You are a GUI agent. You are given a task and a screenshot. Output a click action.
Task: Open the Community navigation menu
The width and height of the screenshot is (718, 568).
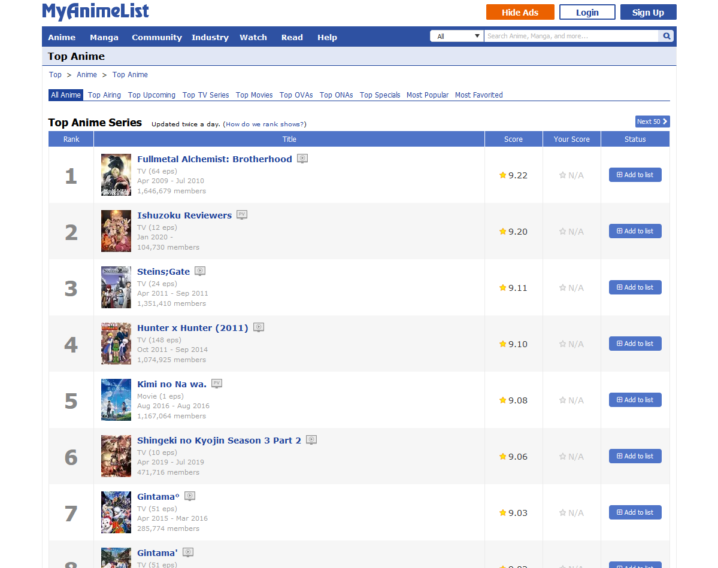point(157,38)
